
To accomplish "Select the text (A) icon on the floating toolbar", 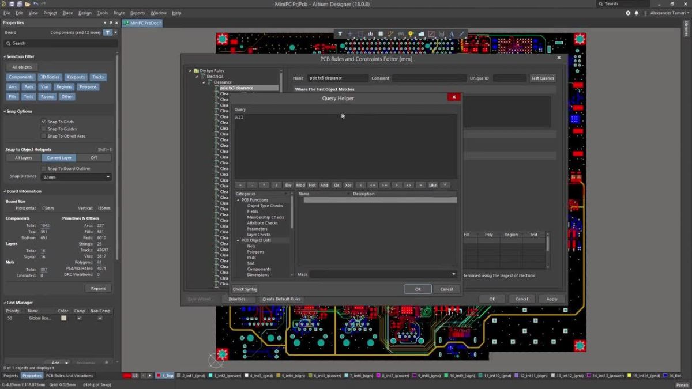I will tap(452, 33).
